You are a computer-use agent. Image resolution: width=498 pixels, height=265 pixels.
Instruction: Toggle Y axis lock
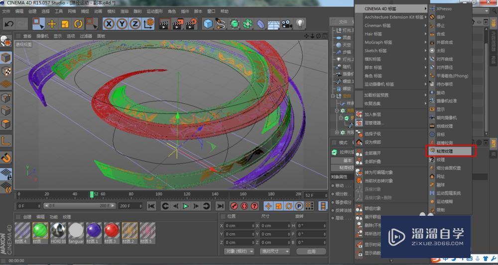point(122,23)
